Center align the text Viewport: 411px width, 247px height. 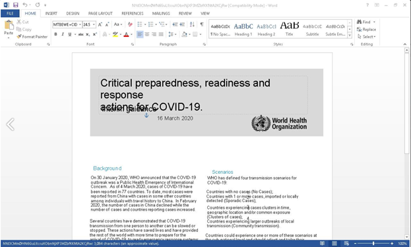pos(147,34)
